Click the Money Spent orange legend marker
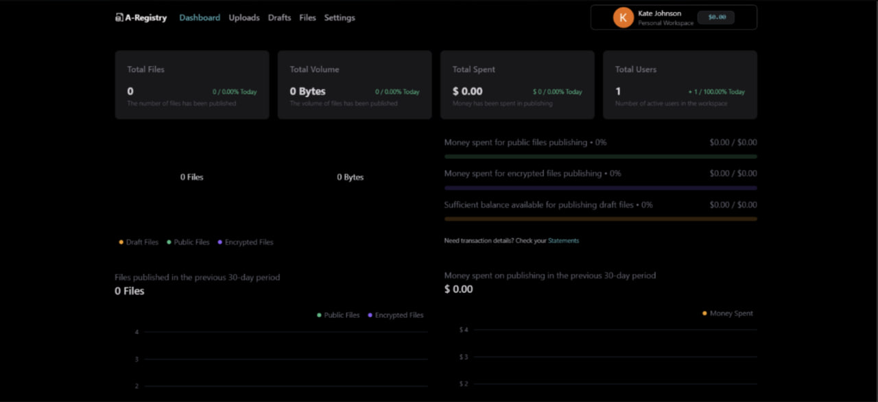The width and height of the screenshot is (878, 402). pos(704,314)
